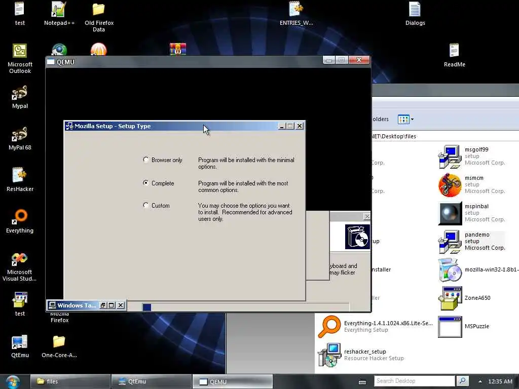Screen dimensions: 519x389
Task: Launch QtEmu desktop shortcut
Action: point(20,346)
